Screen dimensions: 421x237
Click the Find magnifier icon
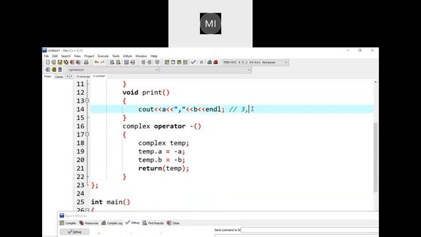tap(112, 63)
